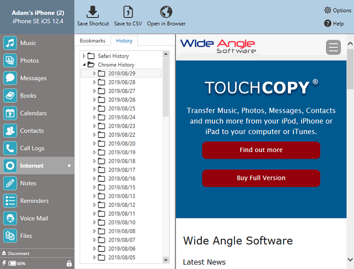
Task: Open the Notes pencil icon
Action: tap(10, 183)
